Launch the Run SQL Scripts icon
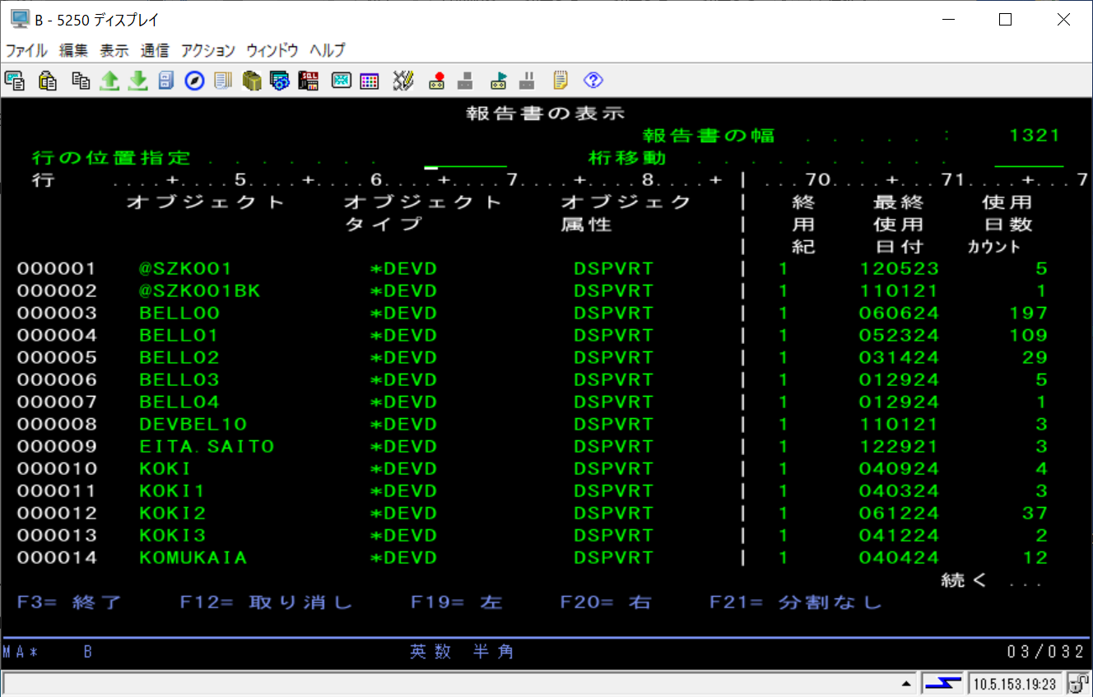 [309, 81]
